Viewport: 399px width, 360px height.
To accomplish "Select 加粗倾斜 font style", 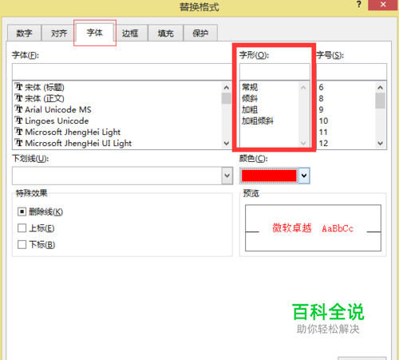I will click(257, 121).
